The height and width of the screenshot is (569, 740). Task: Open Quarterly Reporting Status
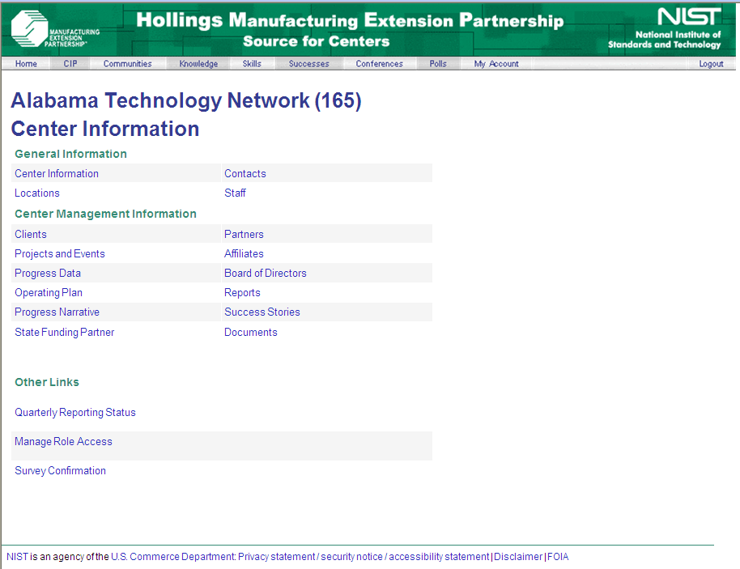pyautogui.click(x=75, y=412)
